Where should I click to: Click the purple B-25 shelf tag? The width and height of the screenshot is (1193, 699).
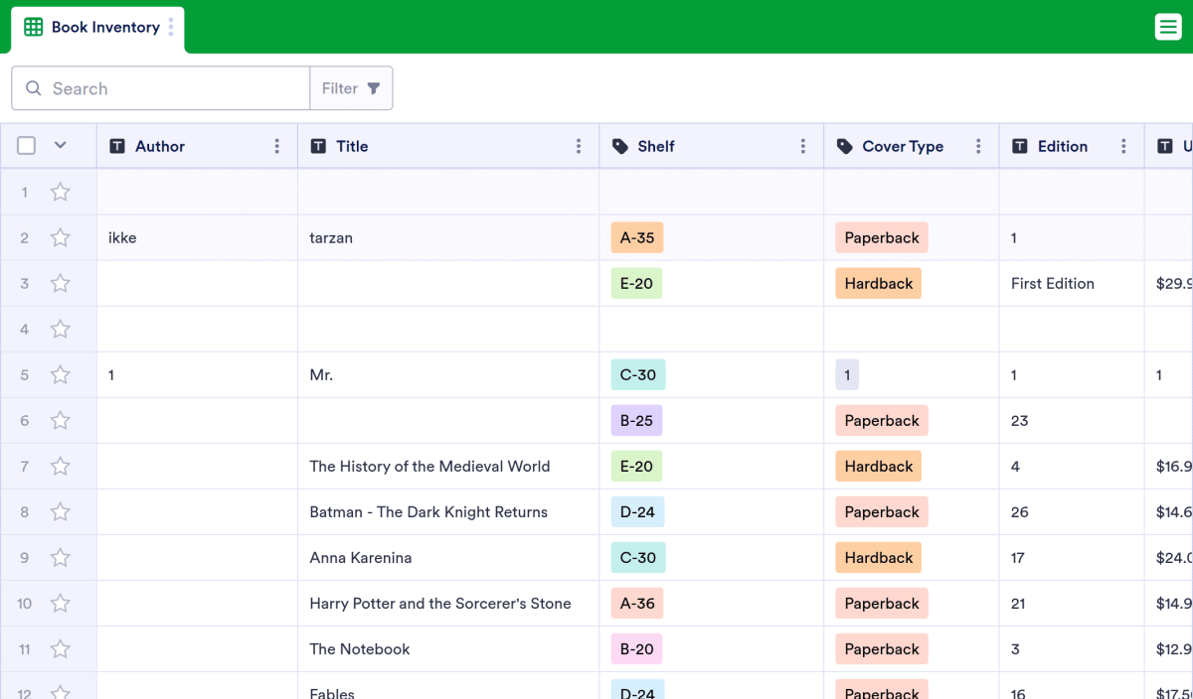[x=636, y=420]
